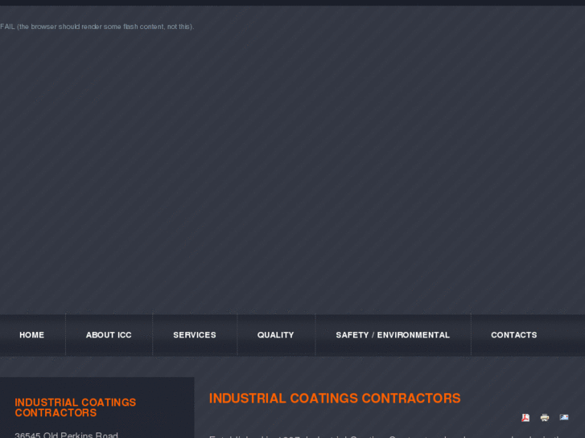585x438 pixels.
Task: Open the PDF export icon
Action: (x=525, y=417)
